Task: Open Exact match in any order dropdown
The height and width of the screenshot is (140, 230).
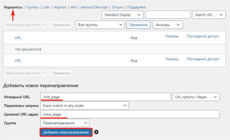Action: 85,106
